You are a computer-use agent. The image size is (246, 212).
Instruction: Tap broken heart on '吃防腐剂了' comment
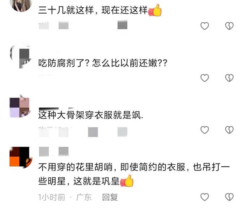pyautogui.click(x=229, y=78)
